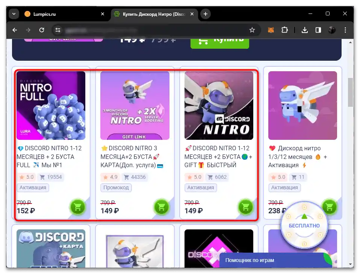This screenshot has height=274, width=360.
Task: Click the cart icon on the GIFT БЫСТРЫЙ listing
Action: pyautogui.click(x=246, y=207)
